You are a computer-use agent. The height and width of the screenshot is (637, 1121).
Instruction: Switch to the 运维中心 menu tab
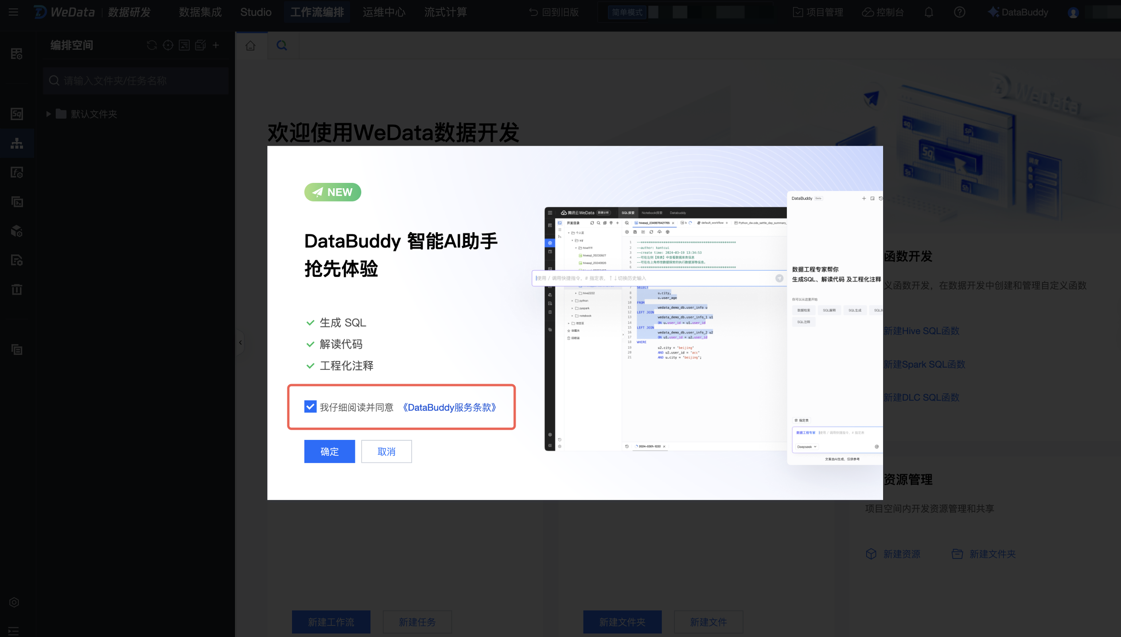[384, 12]
